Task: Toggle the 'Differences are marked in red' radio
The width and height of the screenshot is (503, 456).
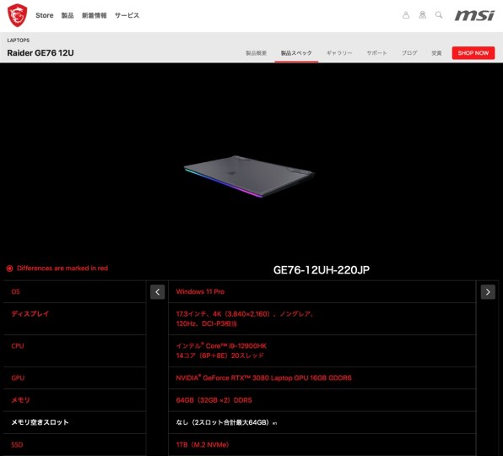Action: coord(9,269)
